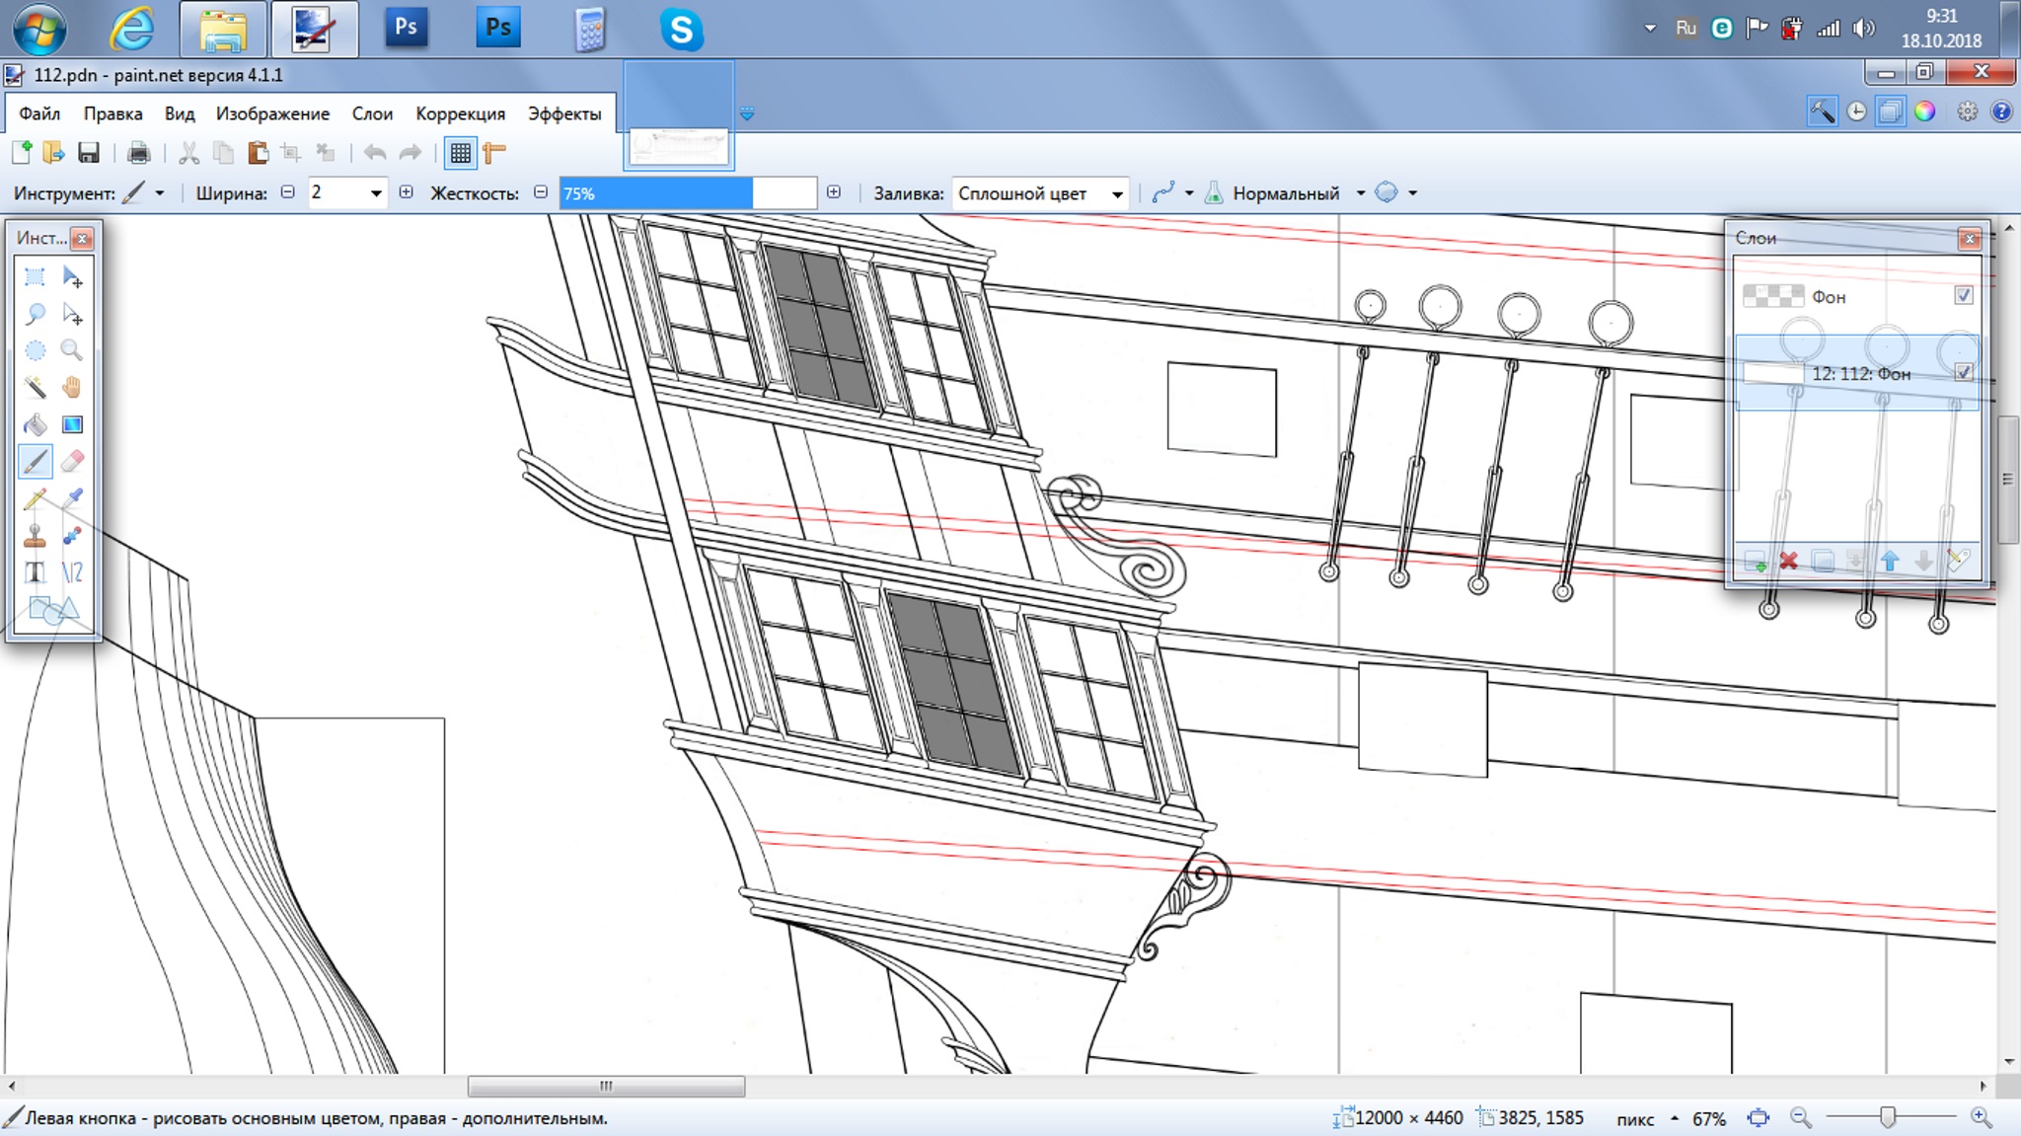Show hidden system tray icons
Screen dimensions: 2021x1136
pyautogui.click(x=1650, y=29)
